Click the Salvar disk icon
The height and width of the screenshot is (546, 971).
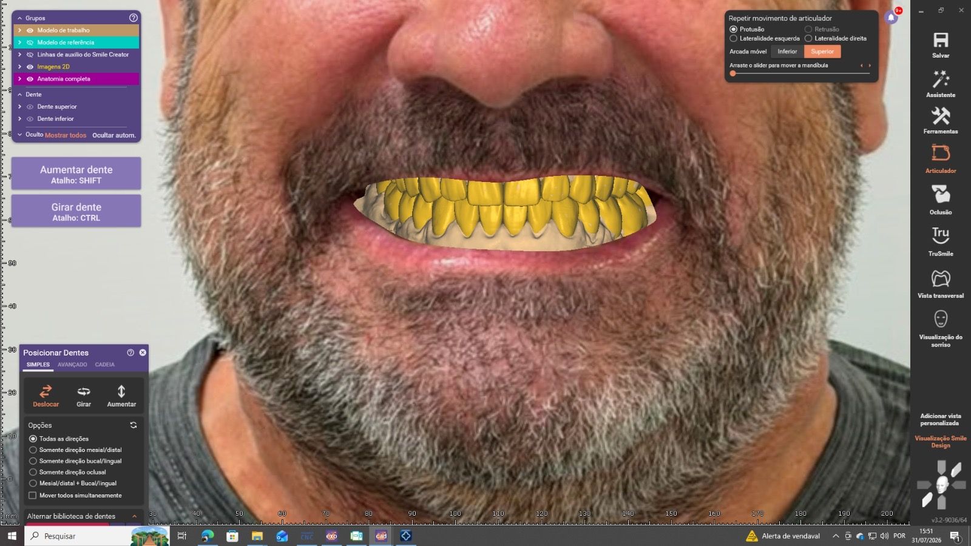(941, 40)
